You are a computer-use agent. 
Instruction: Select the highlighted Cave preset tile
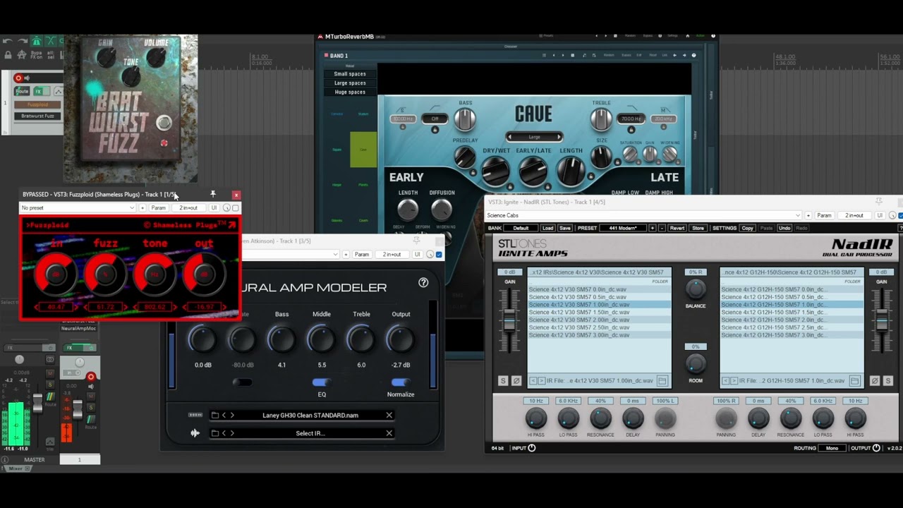click(363, 150)
